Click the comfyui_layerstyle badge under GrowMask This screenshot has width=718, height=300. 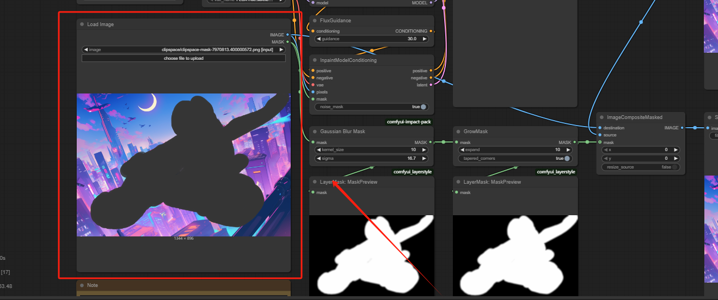(x=556, y=172)
